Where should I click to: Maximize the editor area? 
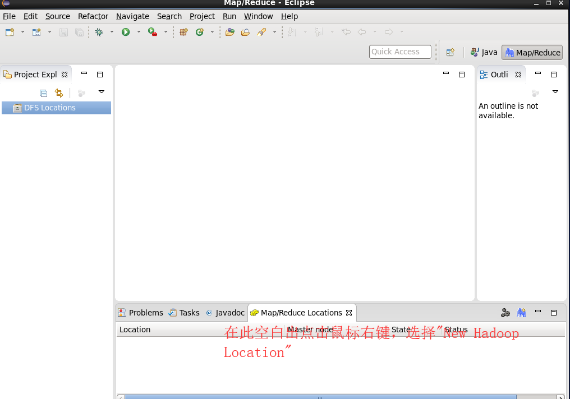coord(462,75)
